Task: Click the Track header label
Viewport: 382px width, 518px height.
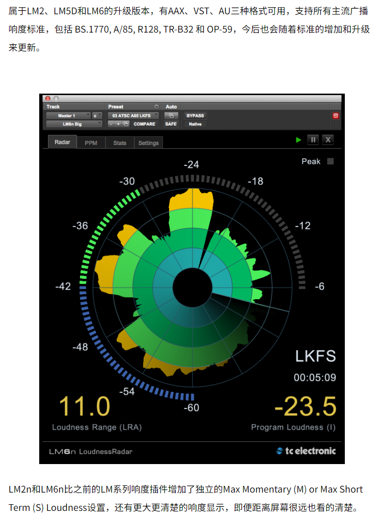Action: (x=53, y=107)
